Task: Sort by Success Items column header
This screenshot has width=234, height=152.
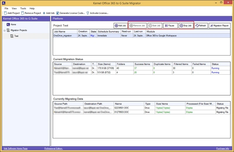Action: 142,64
